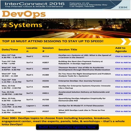The height and width of the screenshot is (131, 131).
Task: Click title 'Building the Next-Gen Payment Factory at Rabobank'
Action: [81, 62]
